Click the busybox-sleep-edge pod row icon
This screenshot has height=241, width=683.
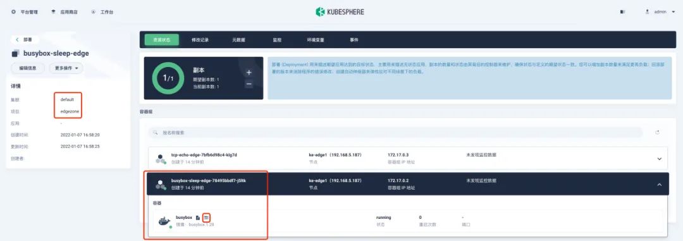coord(161,185)
